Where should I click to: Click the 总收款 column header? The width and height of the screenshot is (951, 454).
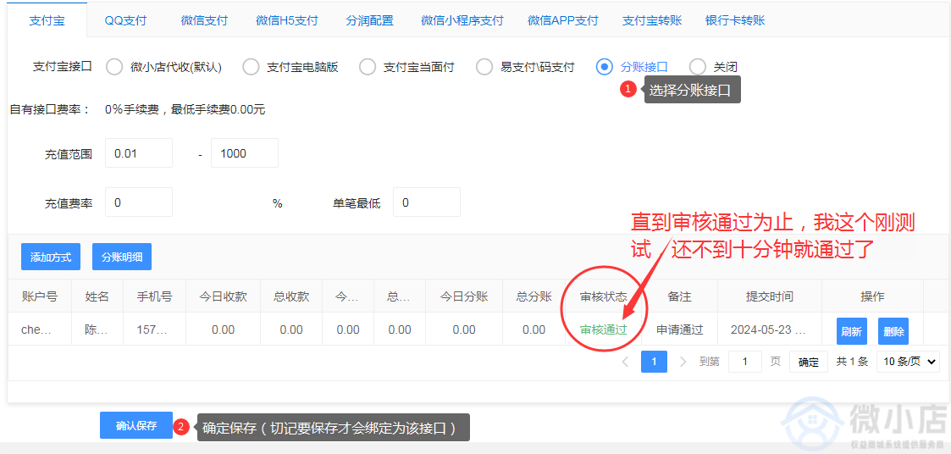[291, 296]
